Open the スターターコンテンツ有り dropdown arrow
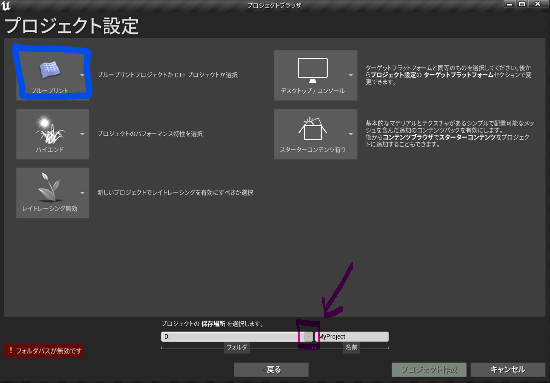This screenshot has width=550, height=383. pos(350,134)
